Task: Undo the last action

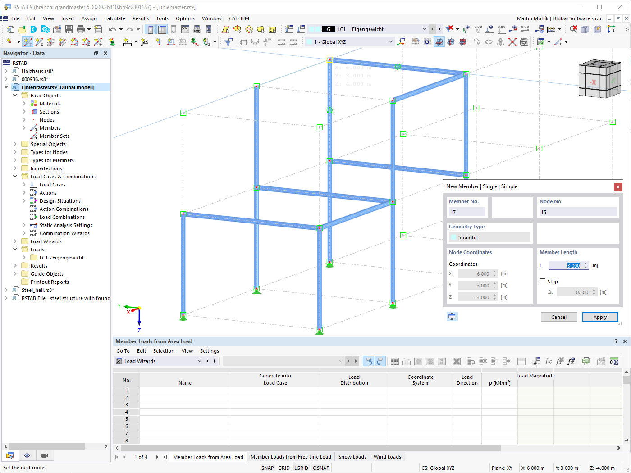Action: pyautogui.click(x=113, y=29)
